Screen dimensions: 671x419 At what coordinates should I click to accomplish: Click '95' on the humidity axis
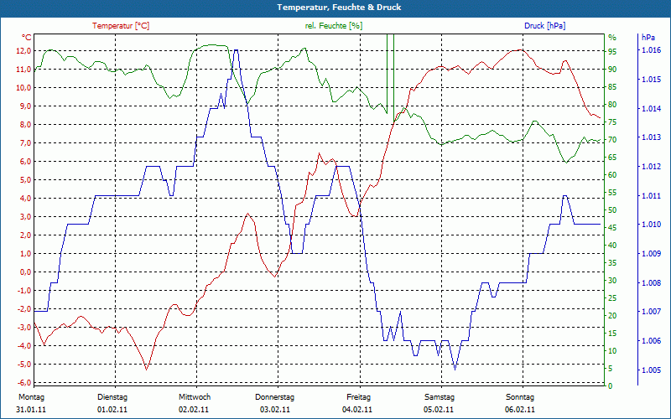coord(612,51)
